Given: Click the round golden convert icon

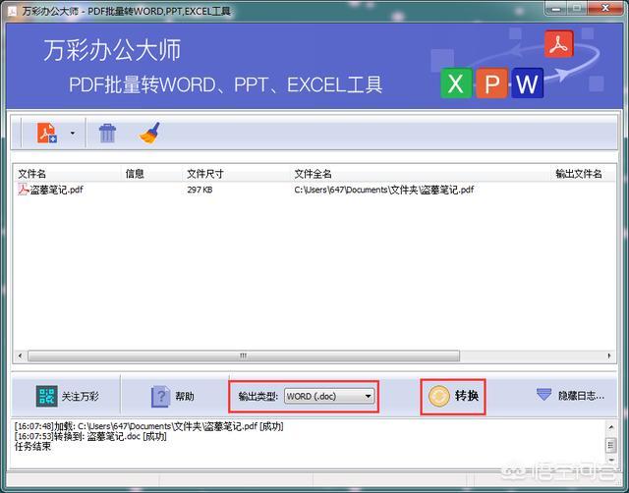Looking at the screenshot, I should coord(438,396).
